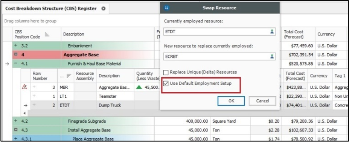Image resolution: width=349 pixels, height=142 pixels.
Task: Click sort icon beside CBS Position Code header
Action: 47,34
